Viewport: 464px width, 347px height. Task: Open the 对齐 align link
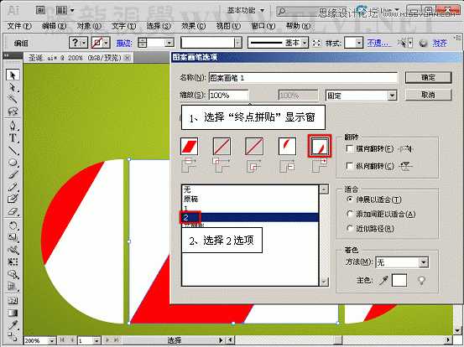tap(439, 44)
